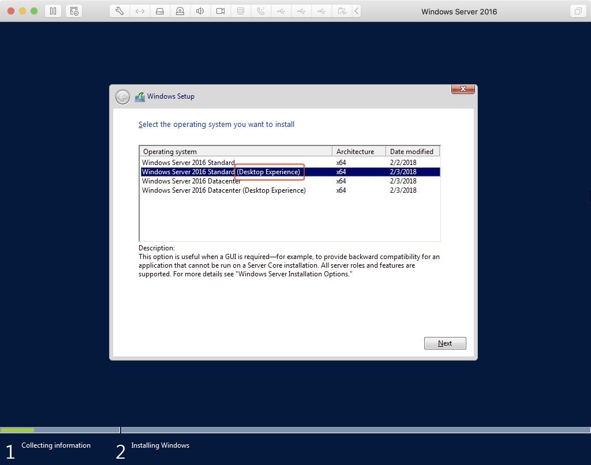The image size is (591, 465).
Task: Open the snapshot manager icon
Action: tap(74, 11)
